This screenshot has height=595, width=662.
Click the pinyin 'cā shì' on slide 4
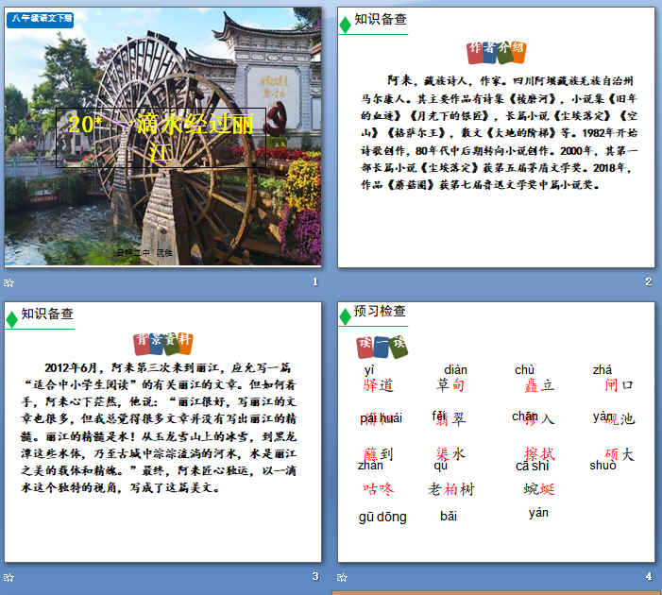[x=532, y=466]
